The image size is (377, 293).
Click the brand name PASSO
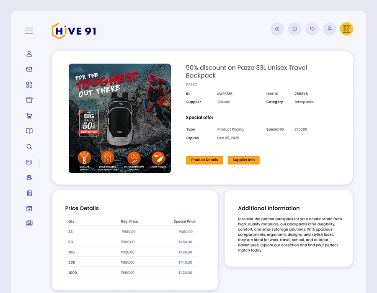click(x=191, y=85)
